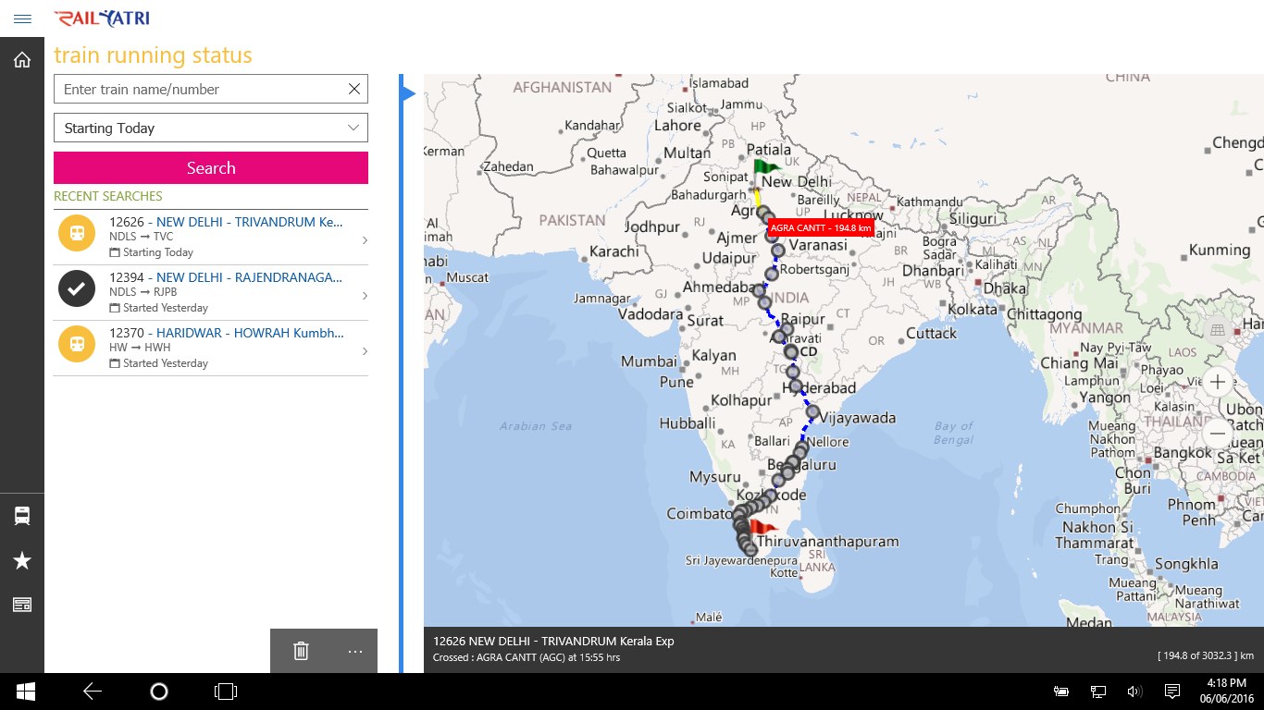Open the Action Center notifications icon
The image size is (1264, 710).
click(x=1171, y=692)
